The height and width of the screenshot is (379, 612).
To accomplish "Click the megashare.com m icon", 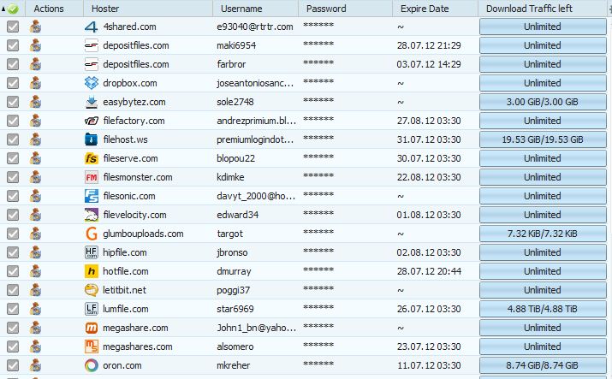I will click(92, 328).
